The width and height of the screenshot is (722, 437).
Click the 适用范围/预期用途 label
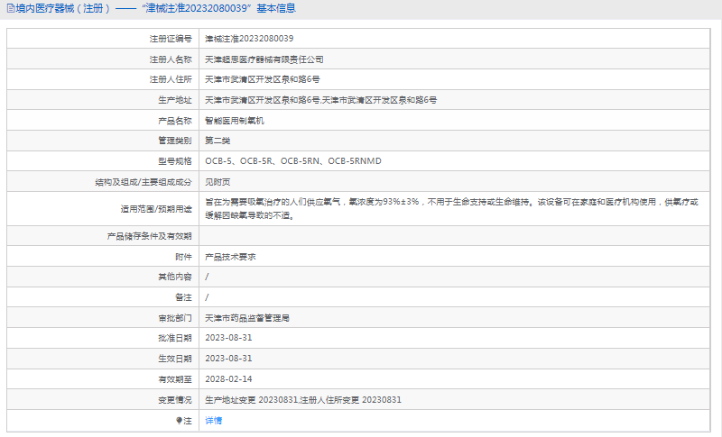156,209
